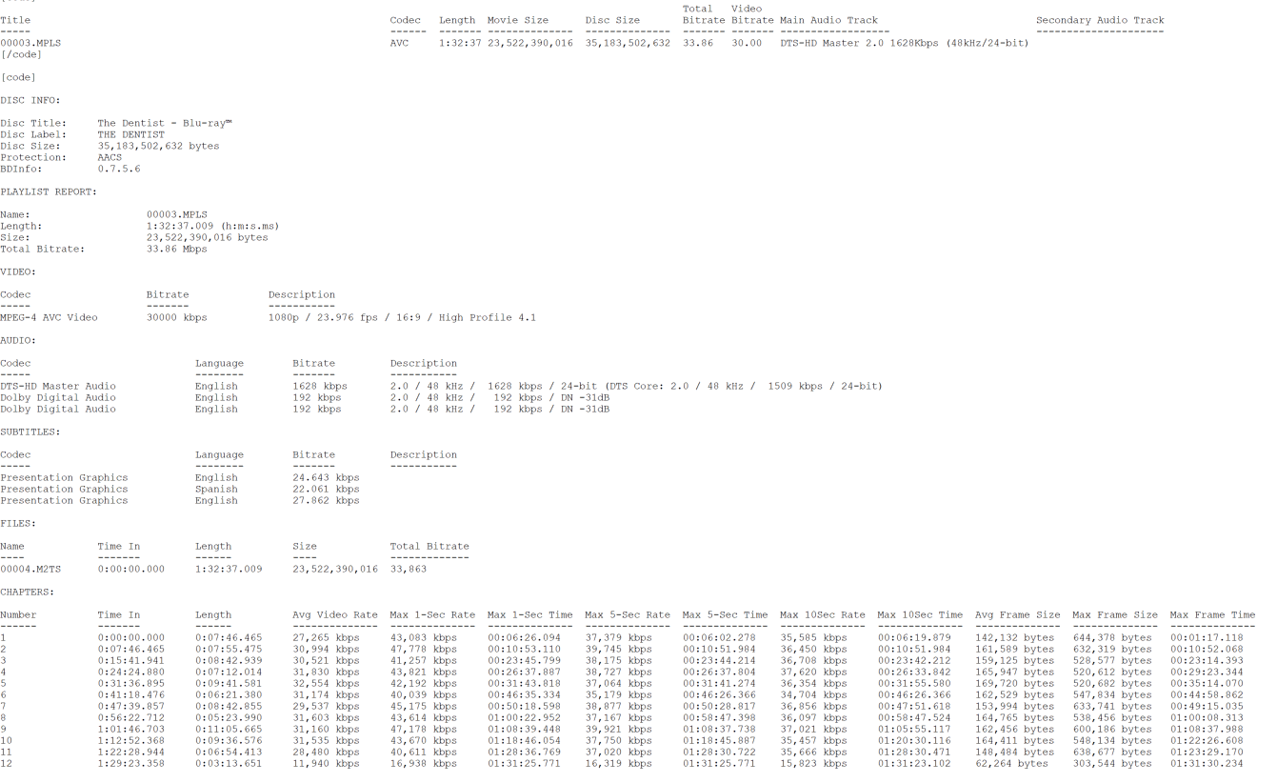
Task: Select the "MPEG-4 AVC Video" codec entry
Action: [x=49, y=317]
